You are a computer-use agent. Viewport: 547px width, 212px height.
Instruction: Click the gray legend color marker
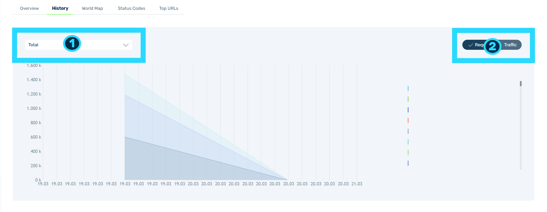[408, 131]
